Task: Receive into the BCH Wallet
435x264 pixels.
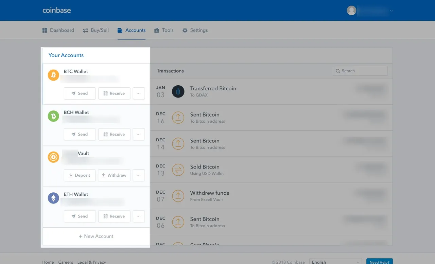Action: click(114, 135)
